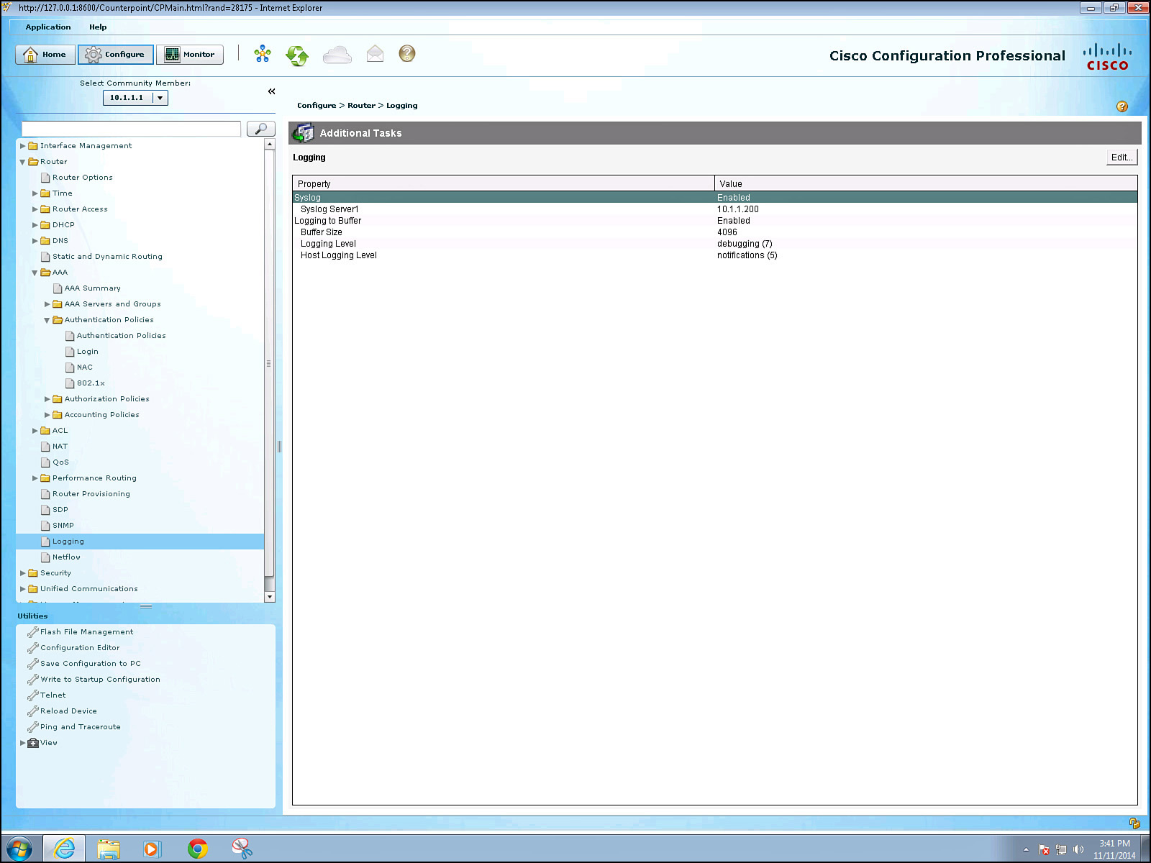
Task: Collapse the Router folder
Action: [22, 162]
